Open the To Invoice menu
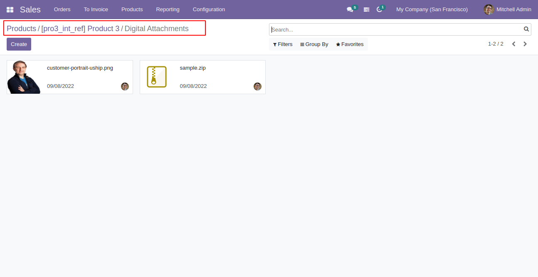Screen dimensions: 538x277 tap(96, 10)
